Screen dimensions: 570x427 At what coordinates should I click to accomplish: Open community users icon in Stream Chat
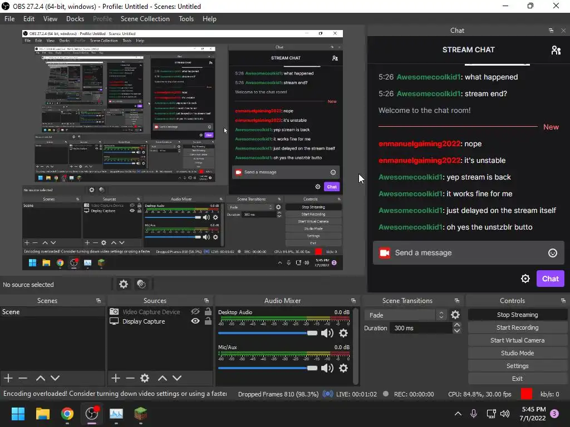click(x=556, y=50)
